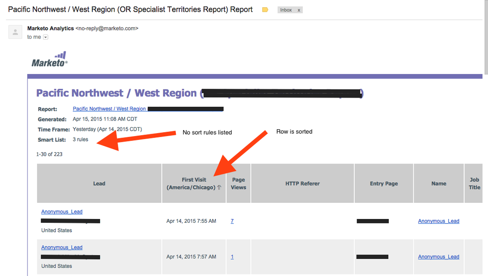This screenshot has width=488, height=276.
Task: Click the HTTP Referer column header
Action: pos(302,183)
